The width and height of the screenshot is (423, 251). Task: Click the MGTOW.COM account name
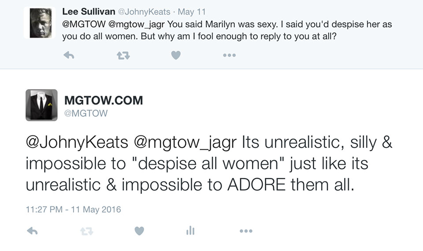click(x=104, y=100)
